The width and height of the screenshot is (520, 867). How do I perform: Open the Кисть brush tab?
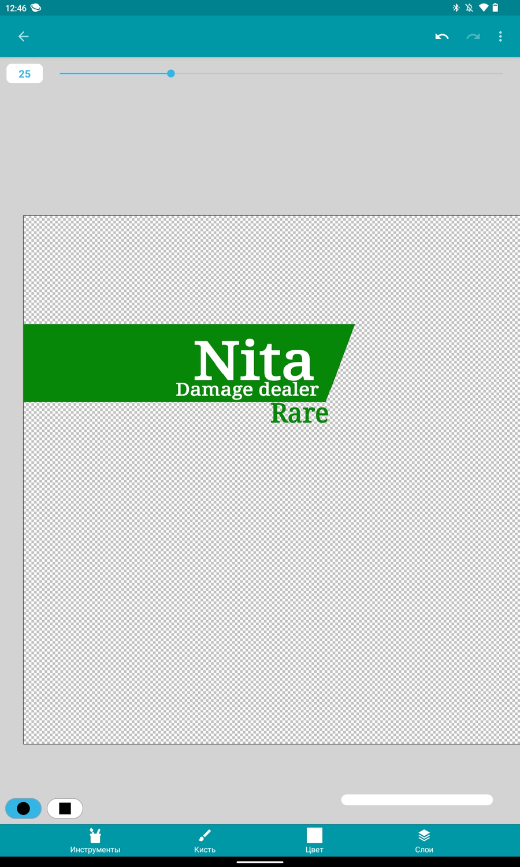click(205, 840)
